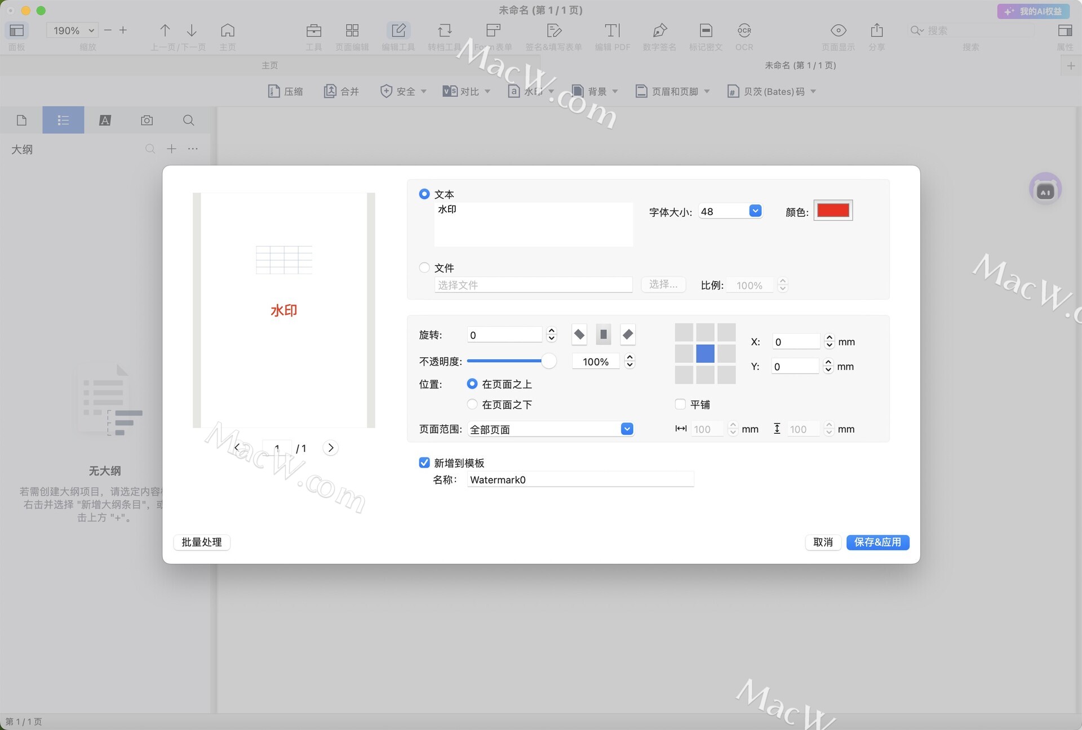
Task: Go to next page down arrow
Action: click(192, 30)
